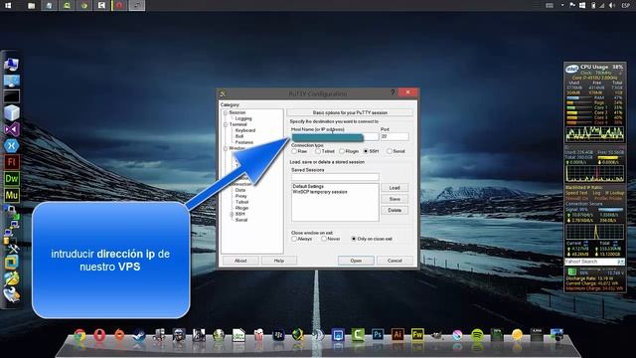The width and height of the screenshot is (636, 358).
Task: Focus the Saved Sessions text field
Action: pos(335,177)
